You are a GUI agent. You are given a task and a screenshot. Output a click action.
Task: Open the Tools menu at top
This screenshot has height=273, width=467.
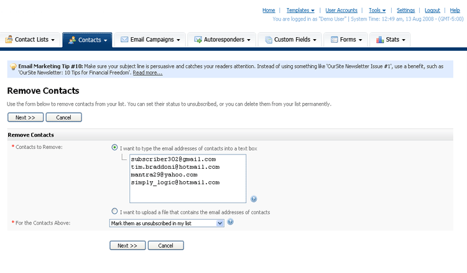point(377,11)
